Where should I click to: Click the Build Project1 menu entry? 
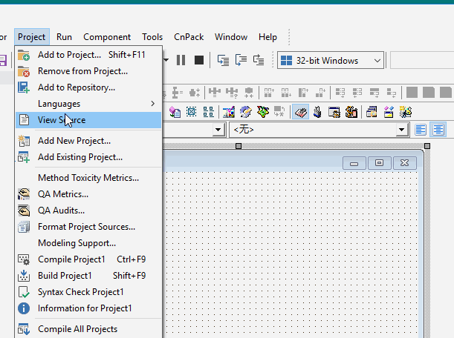coord(65,276)
